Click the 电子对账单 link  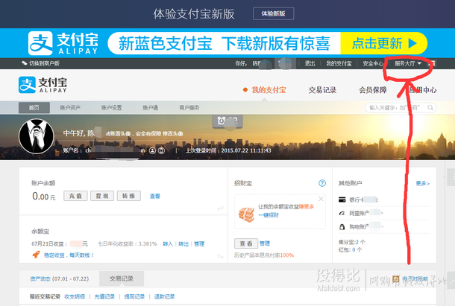click(415, 279)
